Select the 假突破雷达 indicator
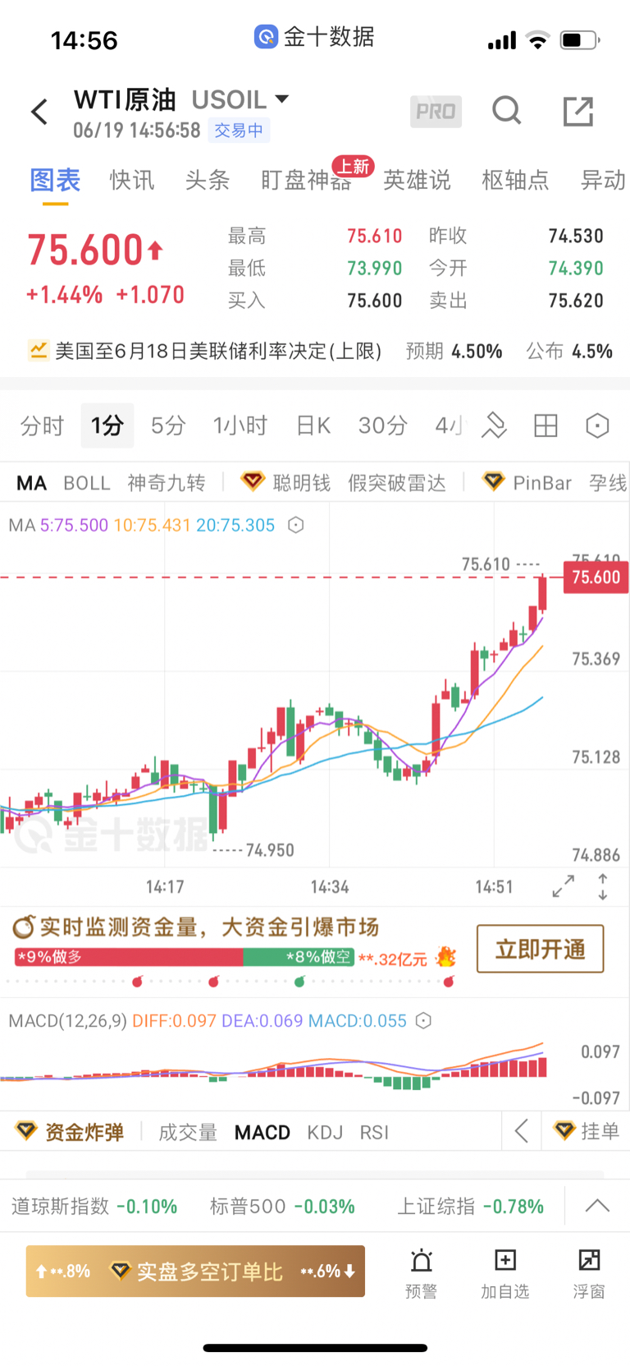Screen dimensions: 630x1366 [397, 483]
